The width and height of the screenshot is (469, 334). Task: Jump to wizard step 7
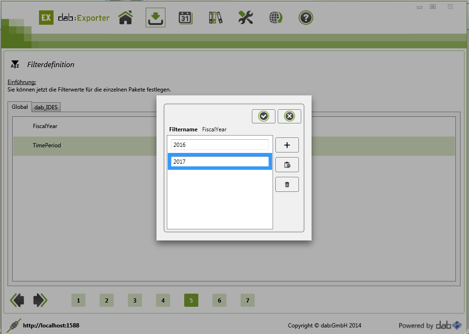pos(248,300)
